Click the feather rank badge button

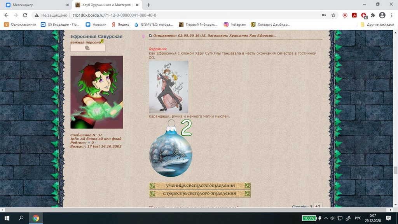[x=88, y=48]
